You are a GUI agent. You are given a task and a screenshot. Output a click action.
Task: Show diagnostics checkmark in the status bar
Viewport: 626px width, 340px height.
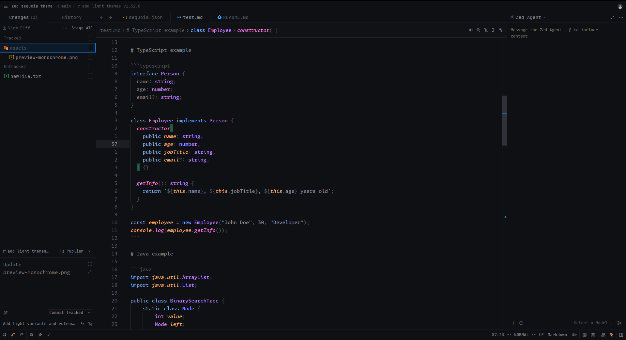point(49,335)
